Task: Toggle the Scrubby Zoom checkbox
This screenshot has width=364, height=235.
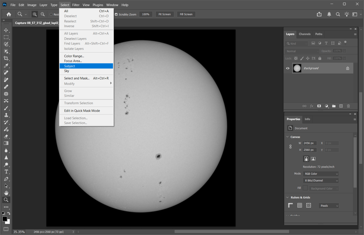Action: coord(116,14)
